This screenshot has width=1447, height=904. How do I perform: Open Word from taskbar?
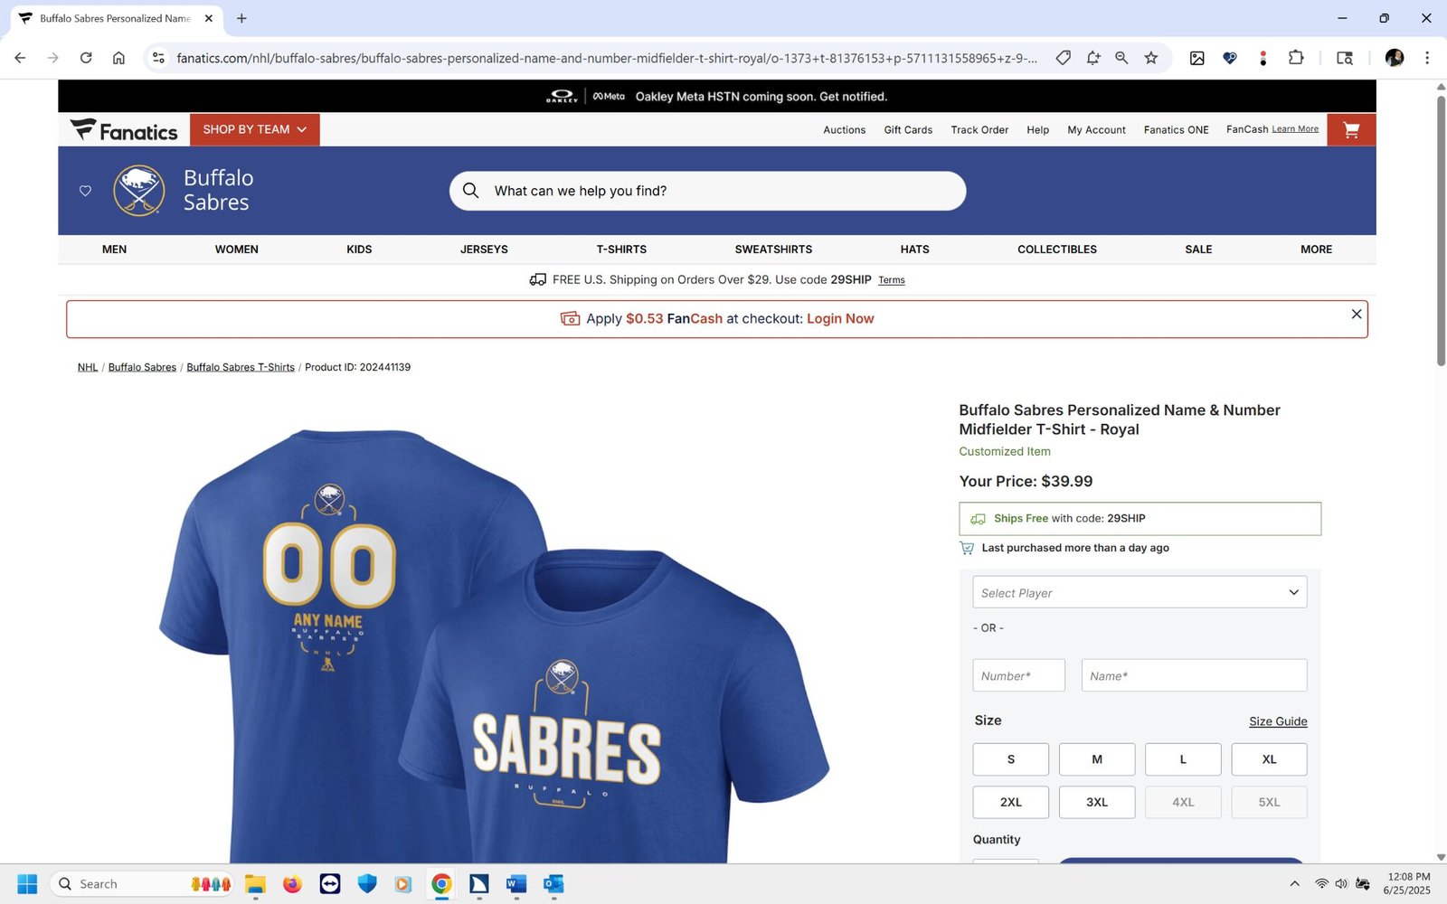coord(516,883)
